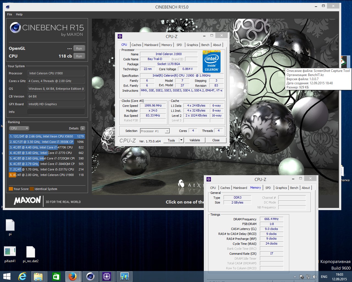352x282 pixels.
Task: Run the CPU benchmark
Action: (x=79, y=56)
